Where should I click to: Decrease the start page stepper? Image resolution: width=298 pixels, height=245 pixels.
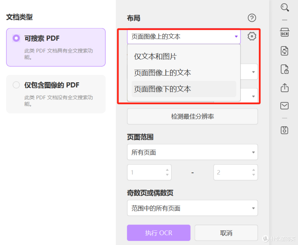pyautogui.click(x=167, y=175)
